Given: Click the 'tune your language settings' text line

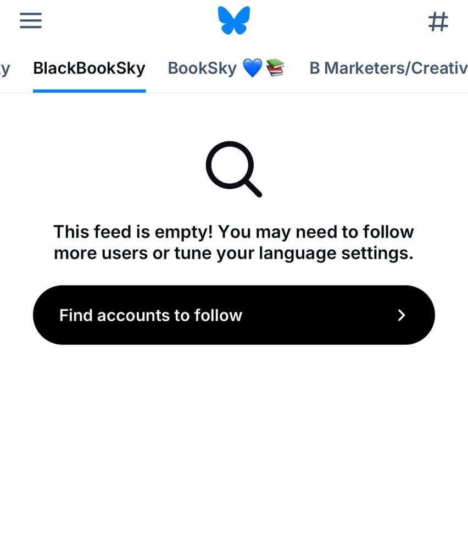Looking at the screenshot, I should coord(293,253).
